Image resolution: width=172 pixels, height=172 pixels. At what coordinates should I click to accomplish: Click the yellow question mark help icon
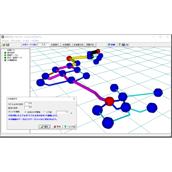click(120, 45)
